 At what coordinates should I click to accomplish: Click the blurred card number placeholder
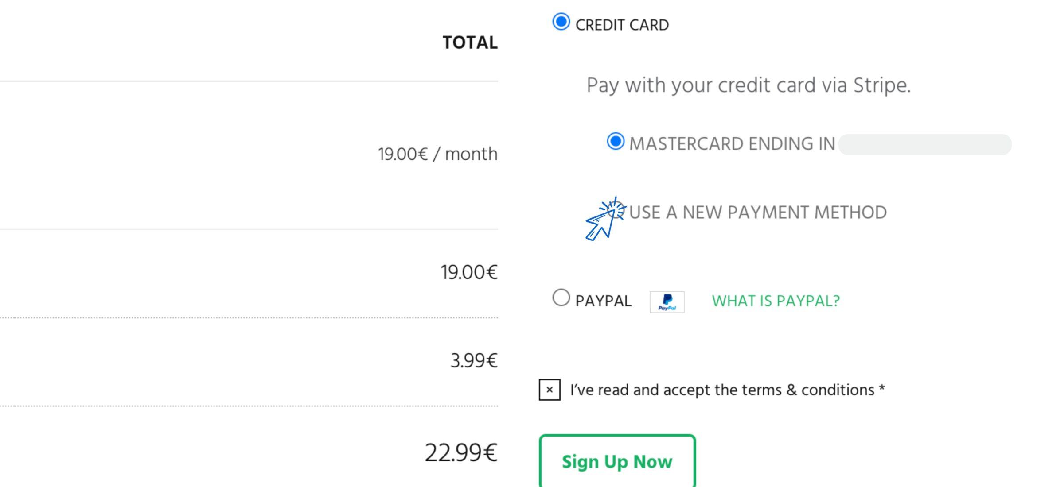[925, 145]
